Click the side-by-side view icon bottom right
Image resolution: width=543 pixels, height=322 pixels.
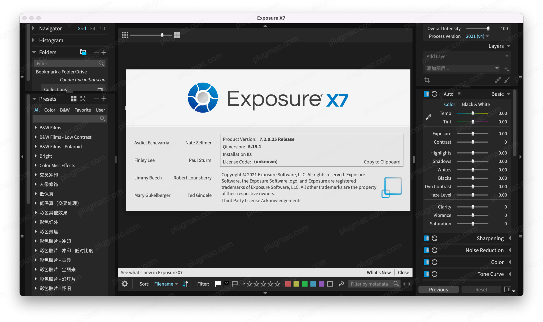pyautogui.click(x=507, y=289)
